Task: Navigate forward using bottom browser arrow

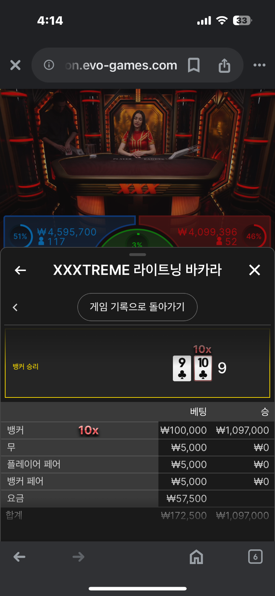Action: [x=78, y=557]
